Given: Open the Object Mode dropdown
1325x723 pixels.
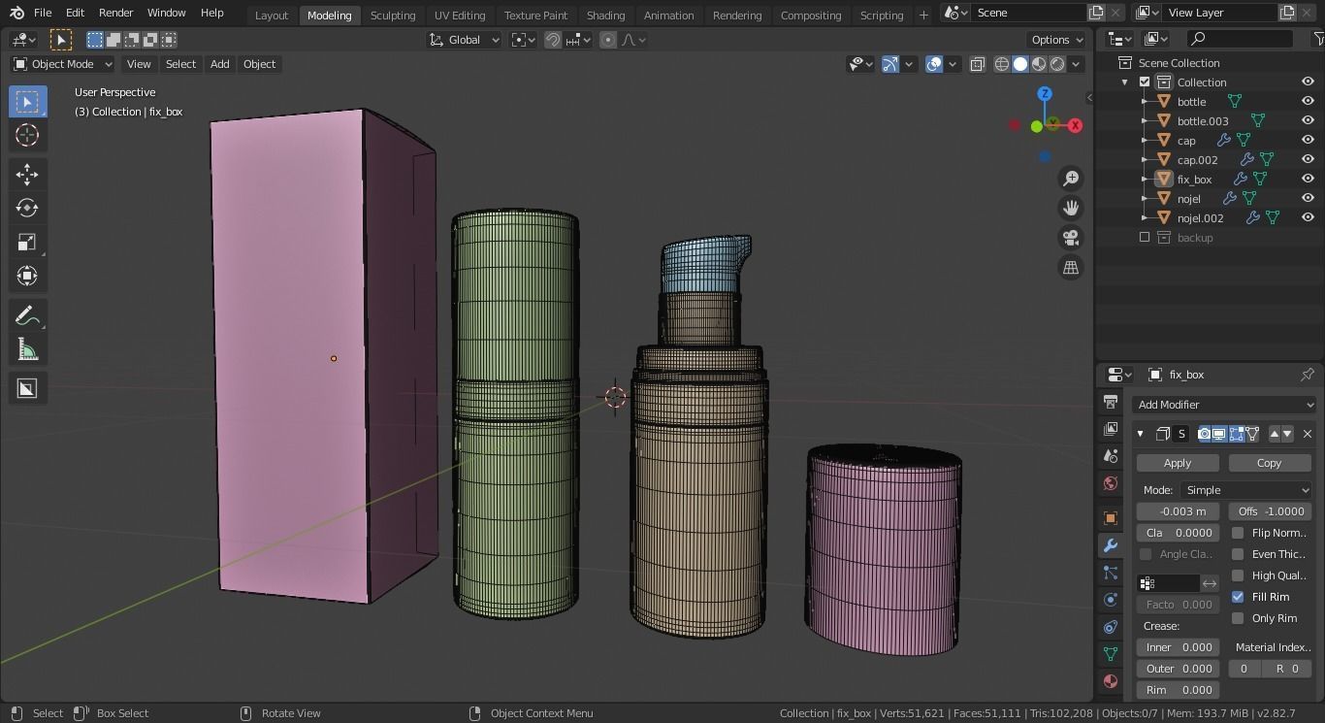Looking at the screenshot, I should 62,64.
